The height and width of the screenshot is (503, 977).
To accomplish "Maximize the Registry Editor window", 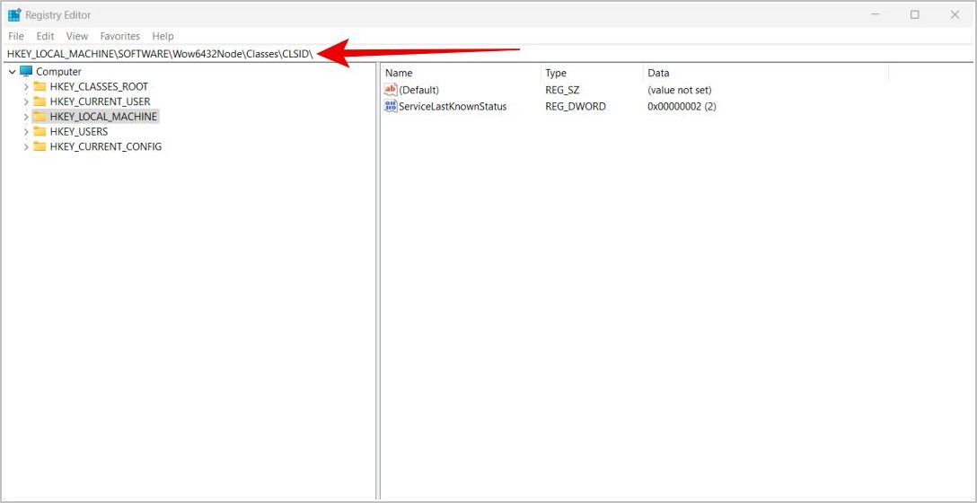I will (x=915, y=15).
